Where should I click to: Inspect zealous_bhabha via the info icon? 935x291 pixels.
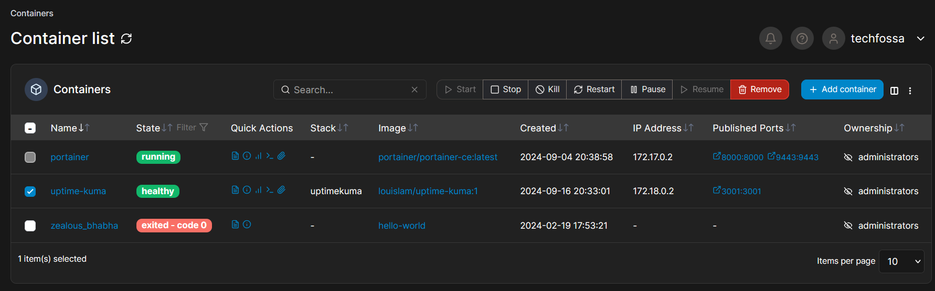click(x=247, y=225)
